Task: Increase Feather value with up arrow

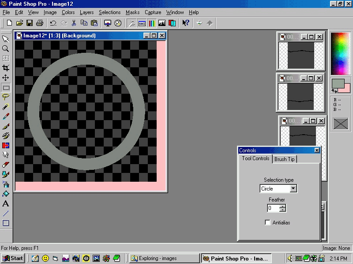Action: 282,206
